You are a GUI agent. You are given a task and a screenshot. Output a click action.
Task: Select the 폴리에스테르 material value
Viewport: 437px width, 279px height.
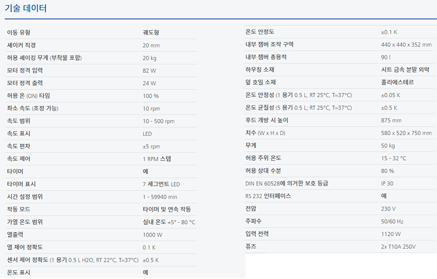coord(397,82)
